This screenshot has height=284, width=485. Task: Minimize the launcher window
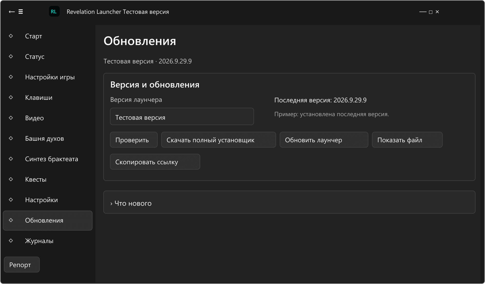point(423,12)
